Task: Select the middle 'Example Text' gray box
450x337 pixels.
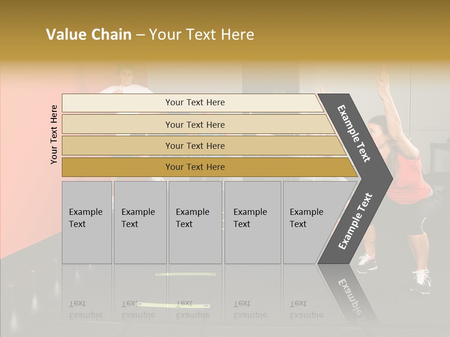Action: pyautogui.click(x=195, y=222)
